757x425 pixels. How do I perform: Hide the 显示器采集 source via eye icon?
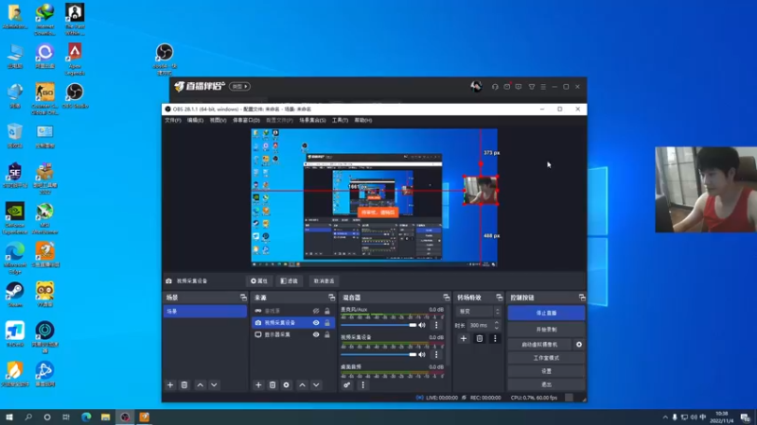pyautogui.click(x=316, y=334)
